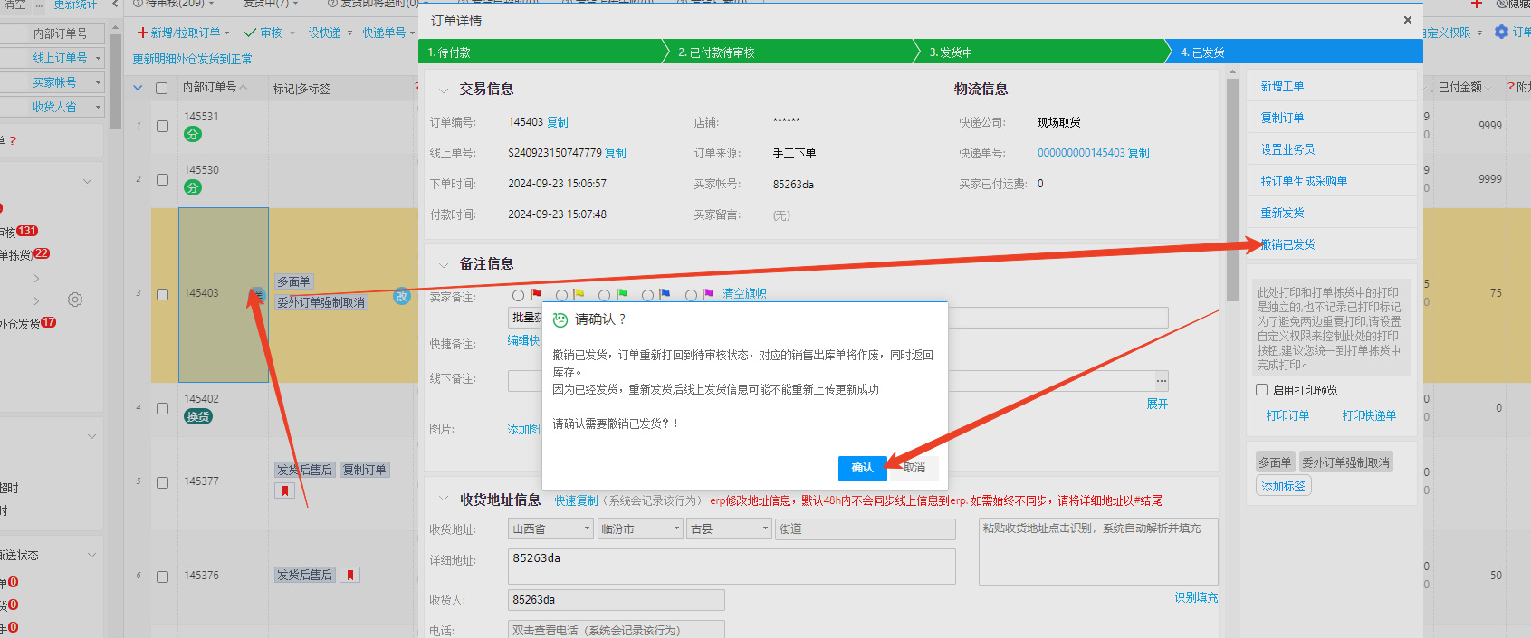Select 重新发货 in the right action list
Image resolution: width=1531 pixels, height=638 pixels.
click(x=1282, y=213)
